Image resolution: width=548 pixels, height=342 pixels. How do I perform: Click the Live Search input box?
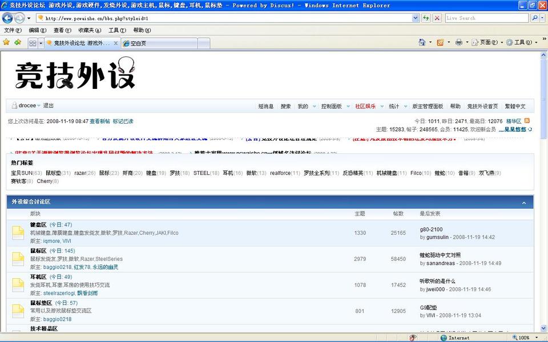(487, 18)
